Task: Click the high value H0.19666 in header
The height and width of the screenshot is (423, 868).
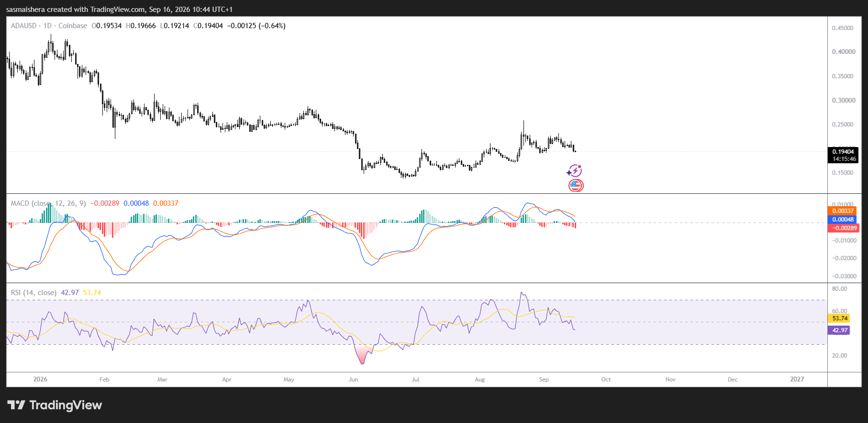Action: click(141, 26)
